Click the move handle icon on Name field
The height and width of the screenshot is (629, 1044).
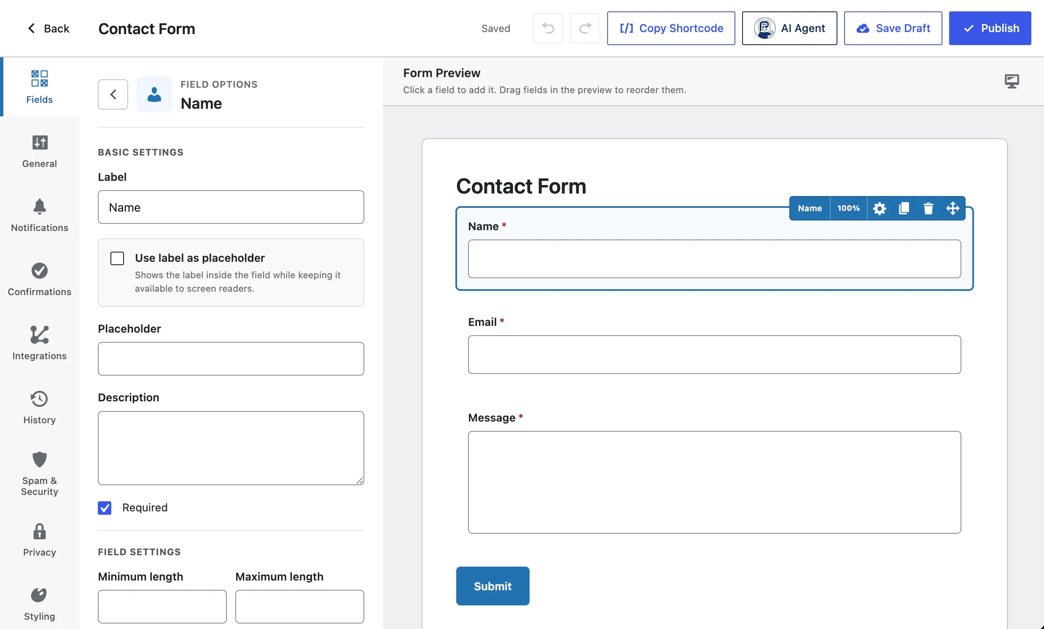953,208
